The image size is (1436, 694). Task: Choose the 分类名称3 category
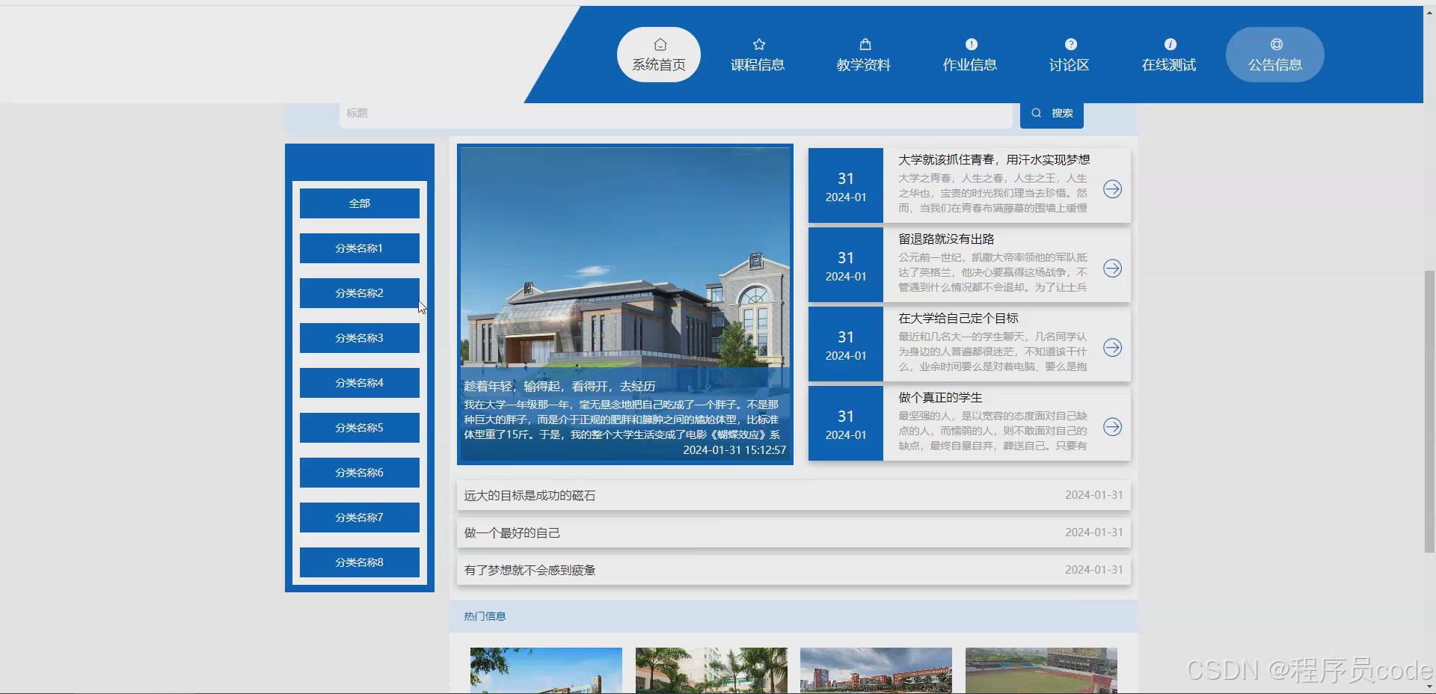(359, 338)
